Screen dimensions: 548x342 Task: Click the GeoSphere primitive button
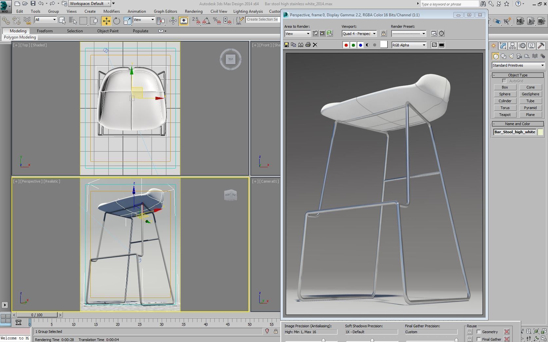pyautogui.click(x=530, y=94)
